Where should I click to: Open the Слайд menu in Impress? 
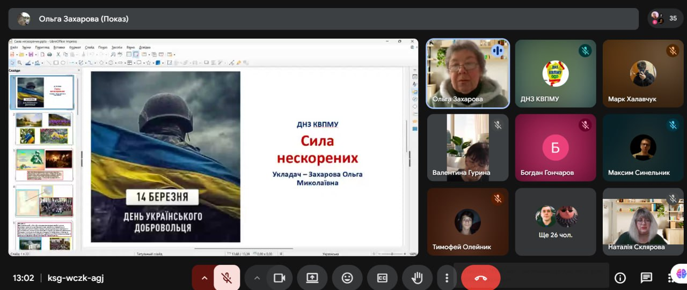tap(89, 47)
